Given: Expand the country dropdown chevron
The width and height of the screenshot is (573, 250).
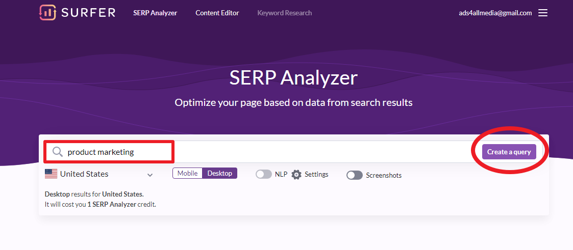Looking at the screenshot, I should point(150,175).
